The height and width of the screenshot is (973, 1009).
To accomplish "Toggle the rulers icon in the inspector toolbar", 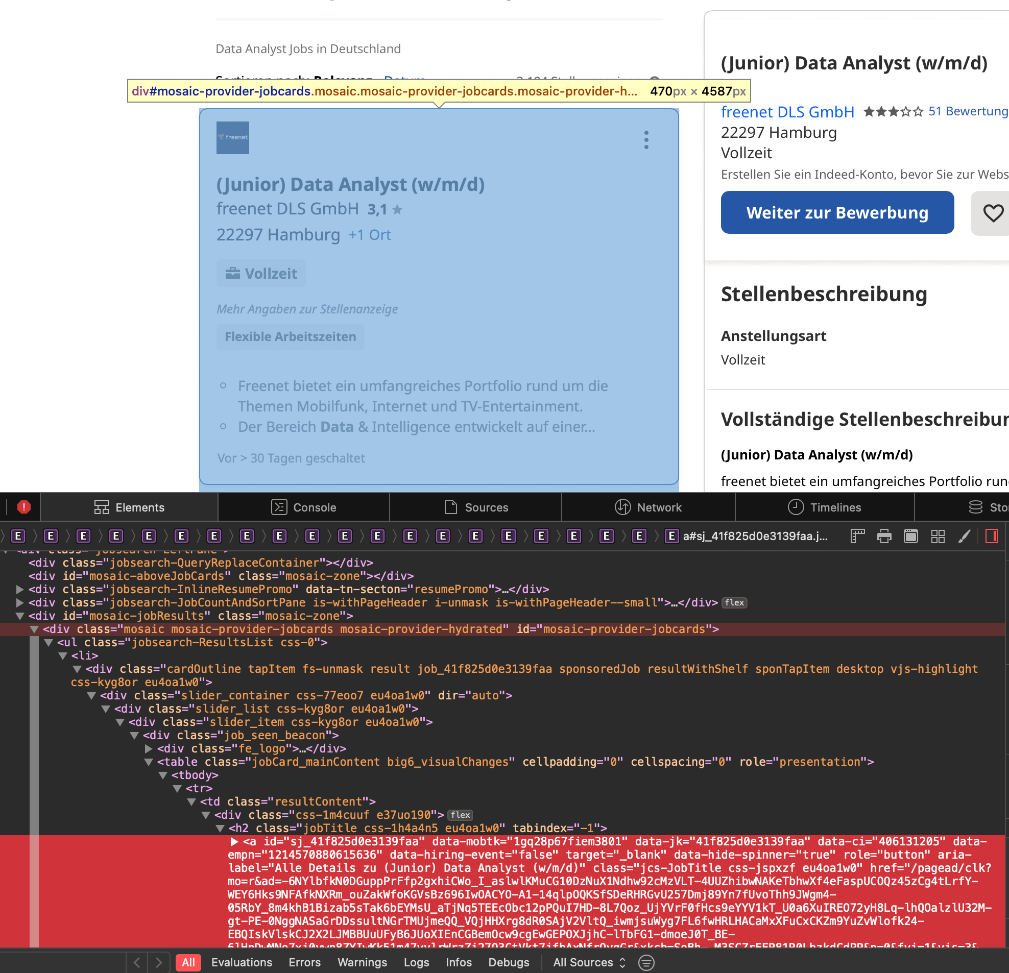I will click(857, 536).
